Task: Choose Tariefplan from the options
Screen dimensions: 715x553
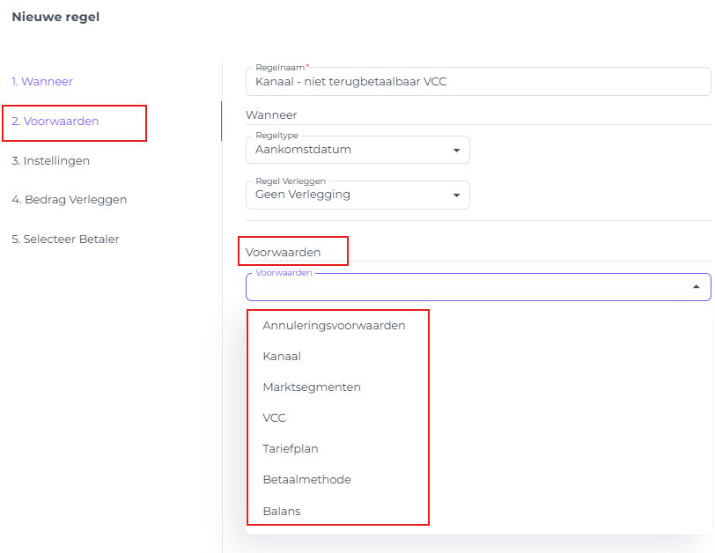Action: tap(291, 449)
